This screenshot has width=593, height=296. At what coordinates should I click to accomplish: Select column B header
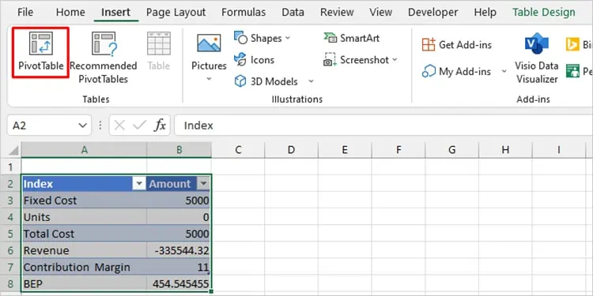[x=179, y=150]
